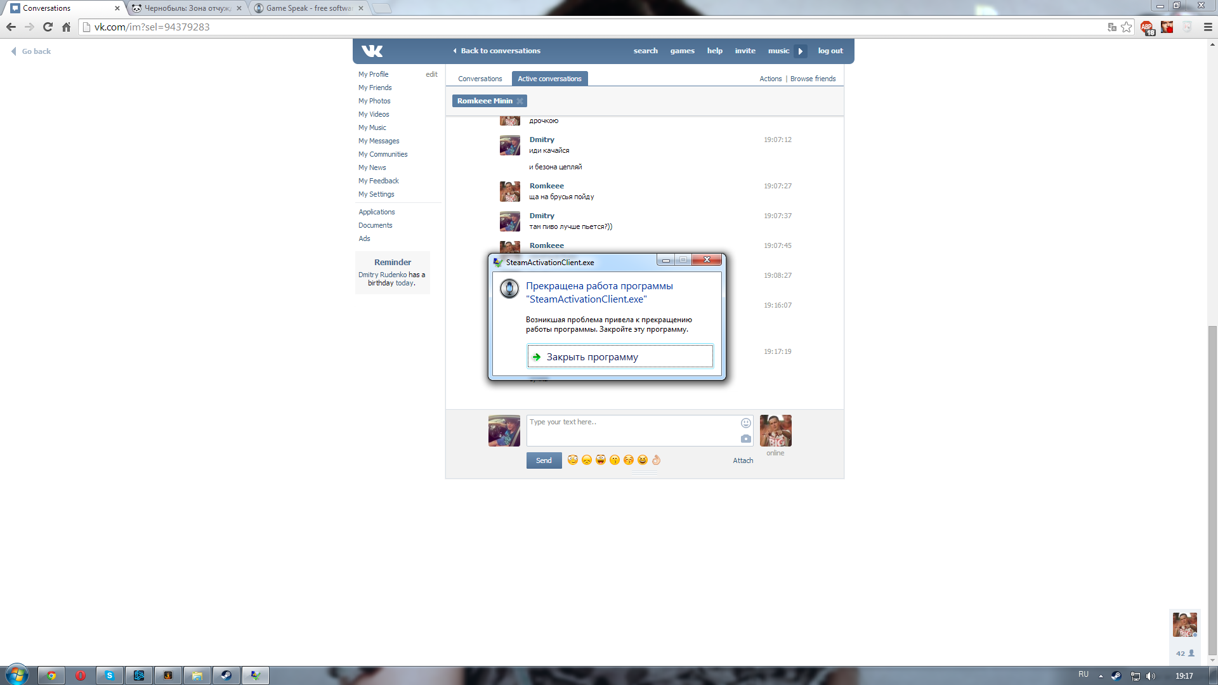This screenshot has width=1218, height=685.
Task: Open Opera from the taskbar
Action: (x=81, y=675)
